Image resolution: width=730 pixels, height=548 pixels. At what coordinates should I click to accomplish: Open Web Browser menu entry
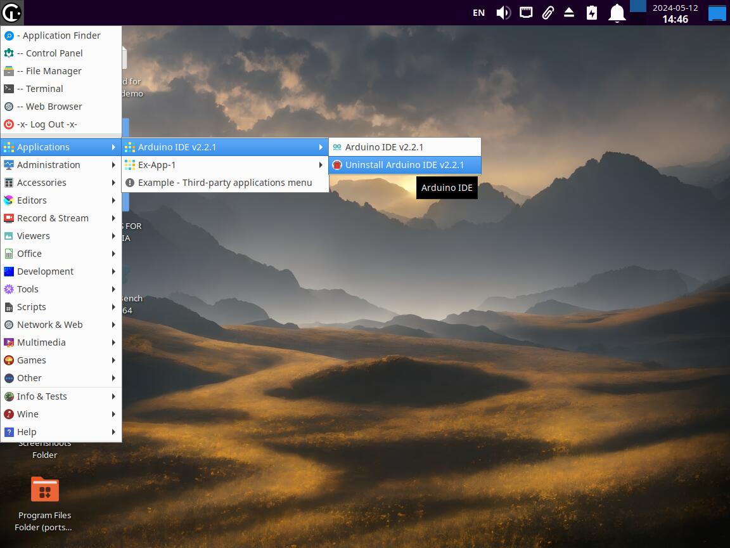pyautogui.click(x=61, y=107)
